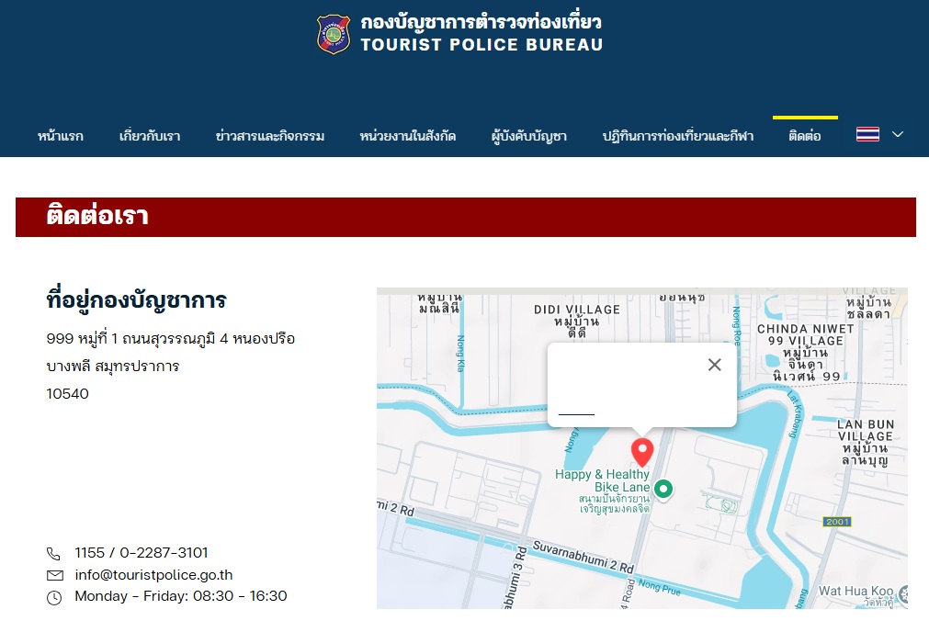The height and width of the screenshot is (632, 929).
Task: Select the green Bike Lane map marker
Action: pyautogui.click(x=663, y=489)
